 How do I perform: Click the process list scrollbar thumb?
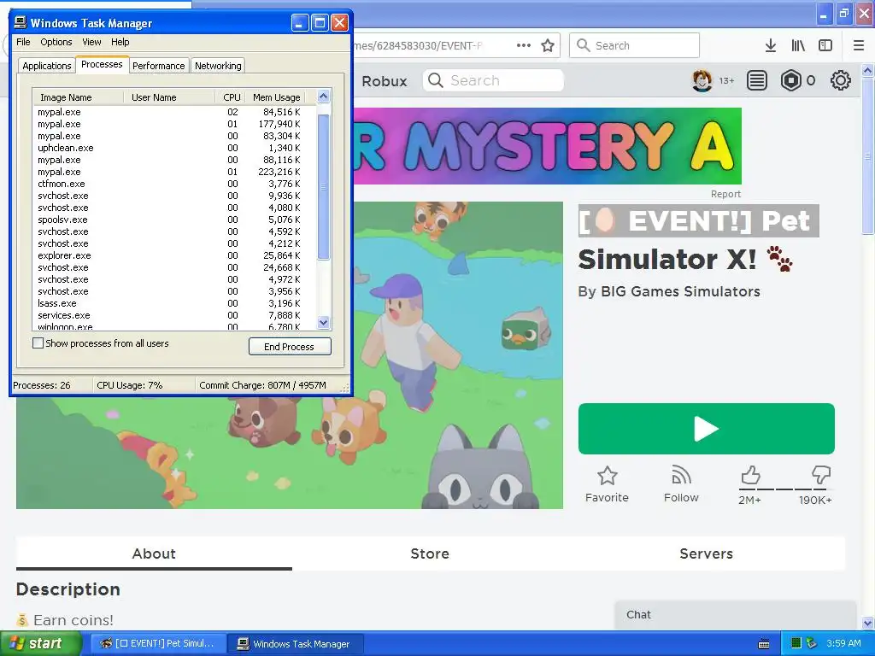click(x=323, y=186)
